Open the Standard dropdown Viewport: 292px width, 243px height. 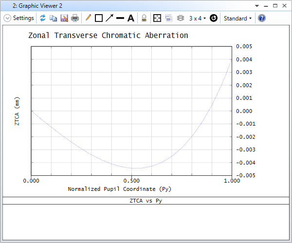click(x=237, y=19)
